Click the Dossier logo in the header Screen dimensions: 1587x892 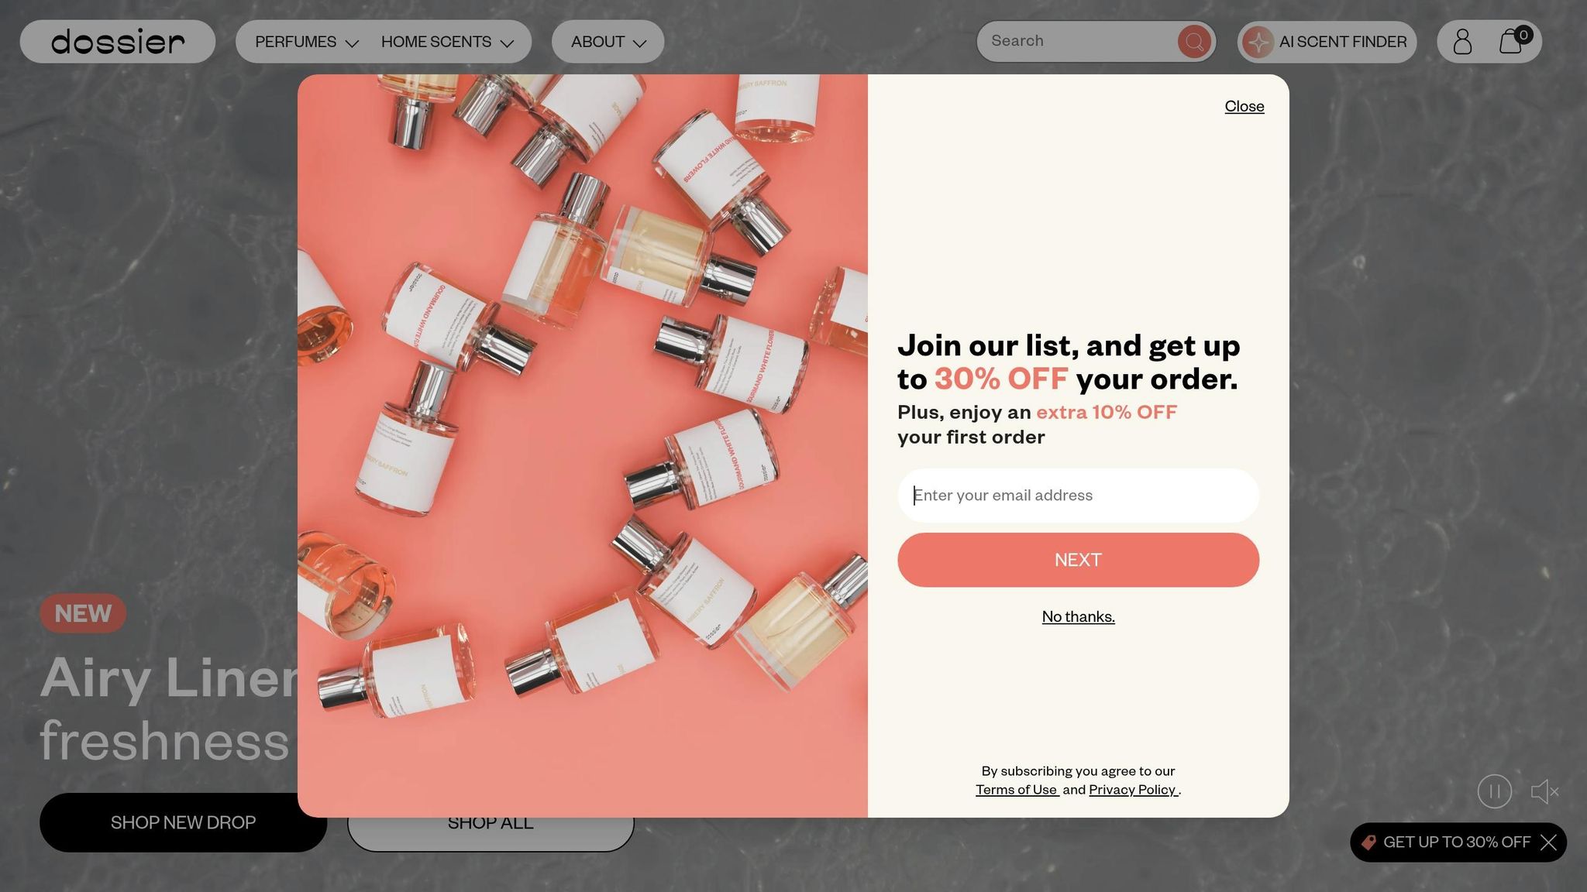[x=118, y=42]
